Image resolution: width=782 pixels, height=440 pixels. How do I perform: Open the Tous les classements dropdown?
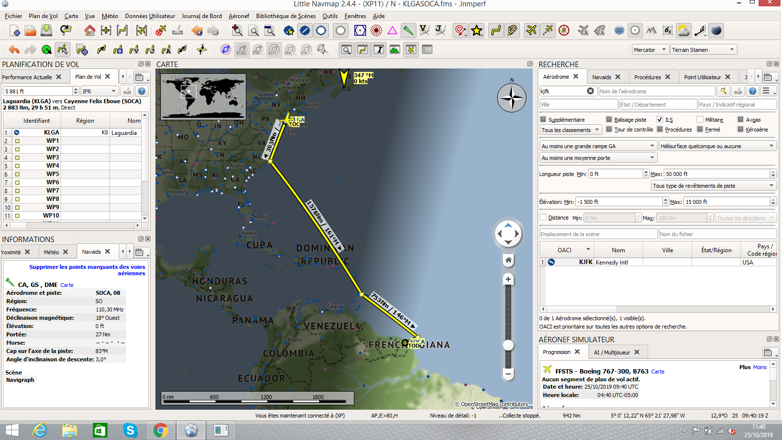pyautogui.click(x=570, y=130)
